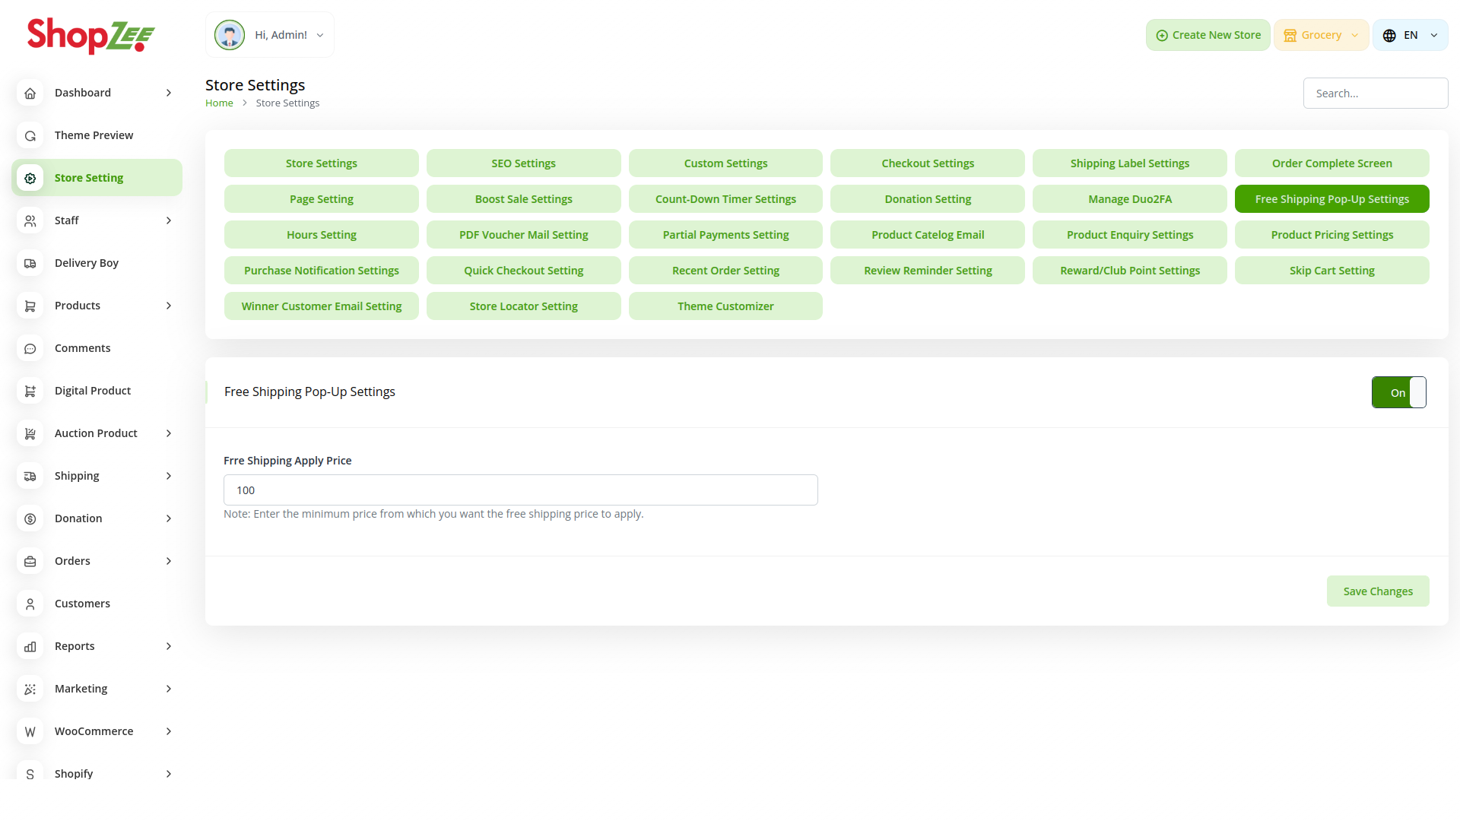Click the Digital Product cart icon
Viewport: 1460px width, 821px height.
click(30, 391)
